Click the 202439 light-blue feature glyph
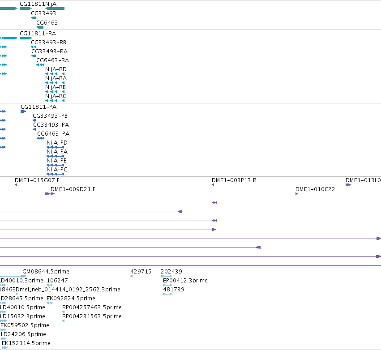 tap(167, 276)
